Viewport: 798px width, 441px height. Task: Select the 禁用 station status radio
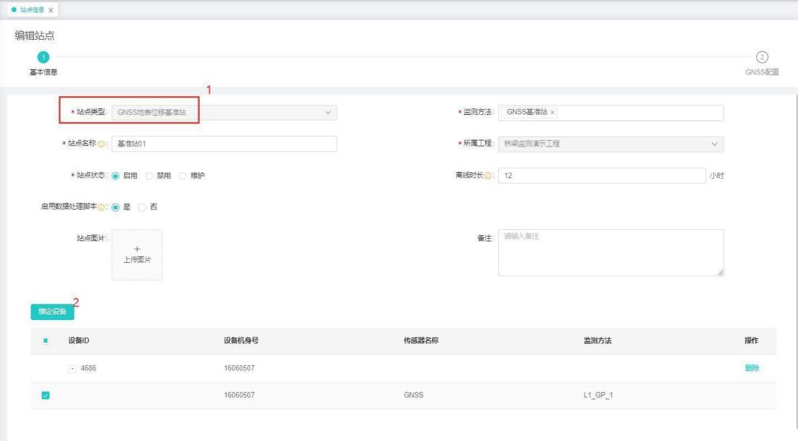[x=149, y=175]
